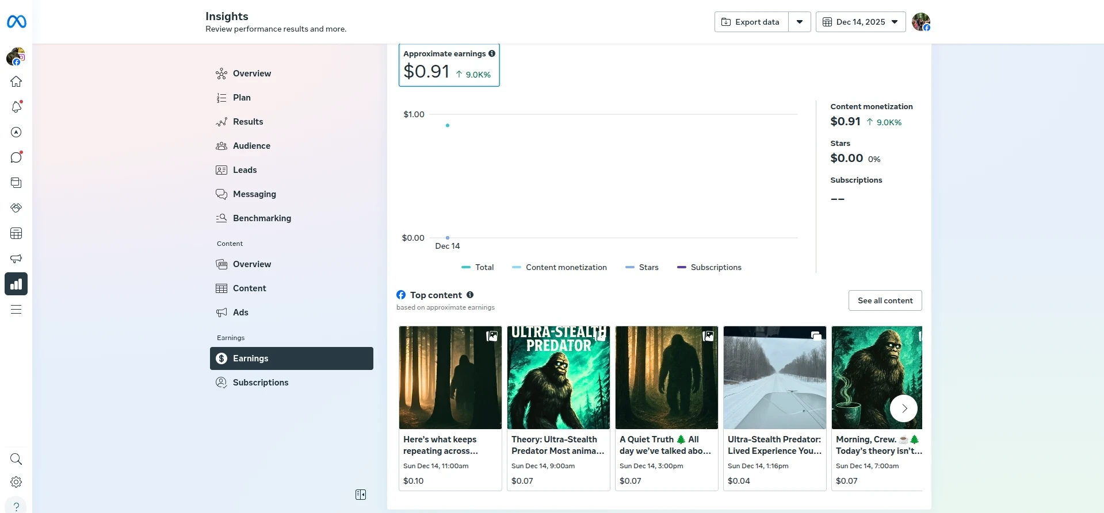Click the search magnifier icon

(16, 459)
